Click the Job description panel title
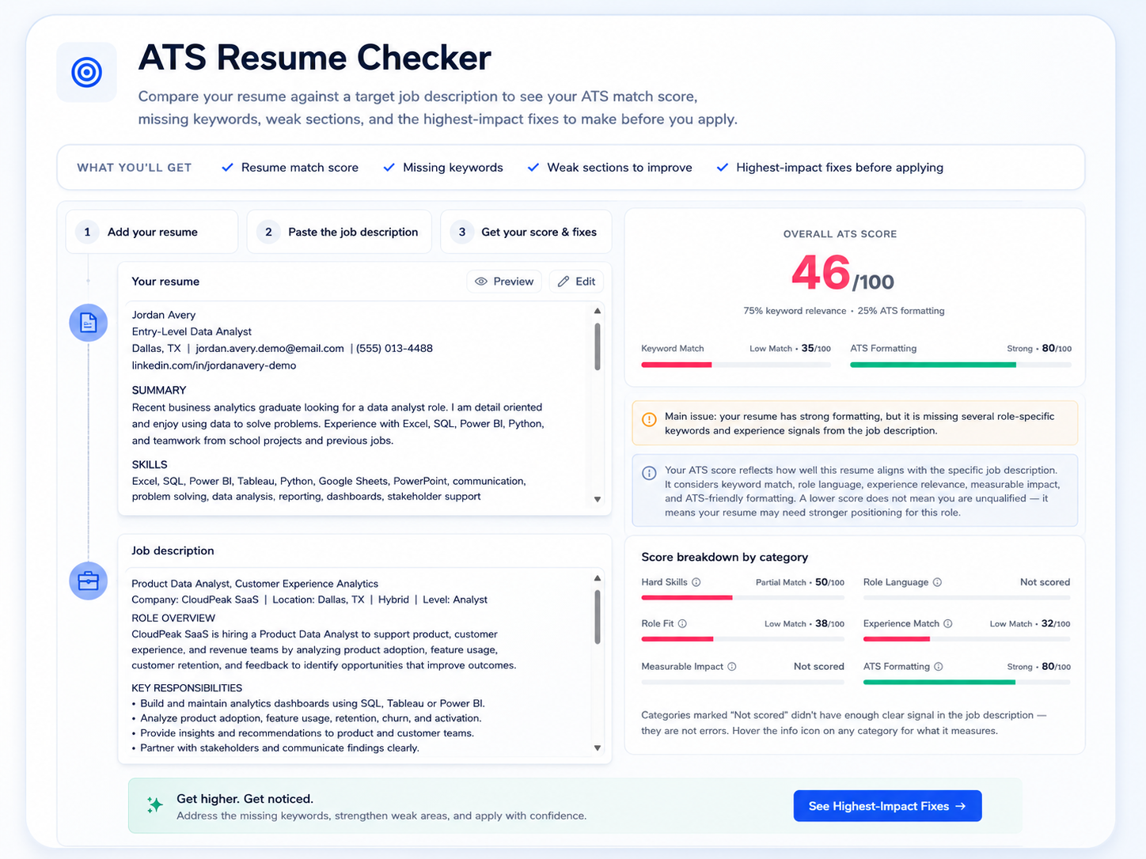 (173, 551)
